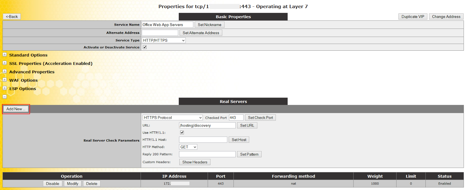Open the HTTPS Protocol dropdown
This screenshot has width=465, height=190.
172,118
